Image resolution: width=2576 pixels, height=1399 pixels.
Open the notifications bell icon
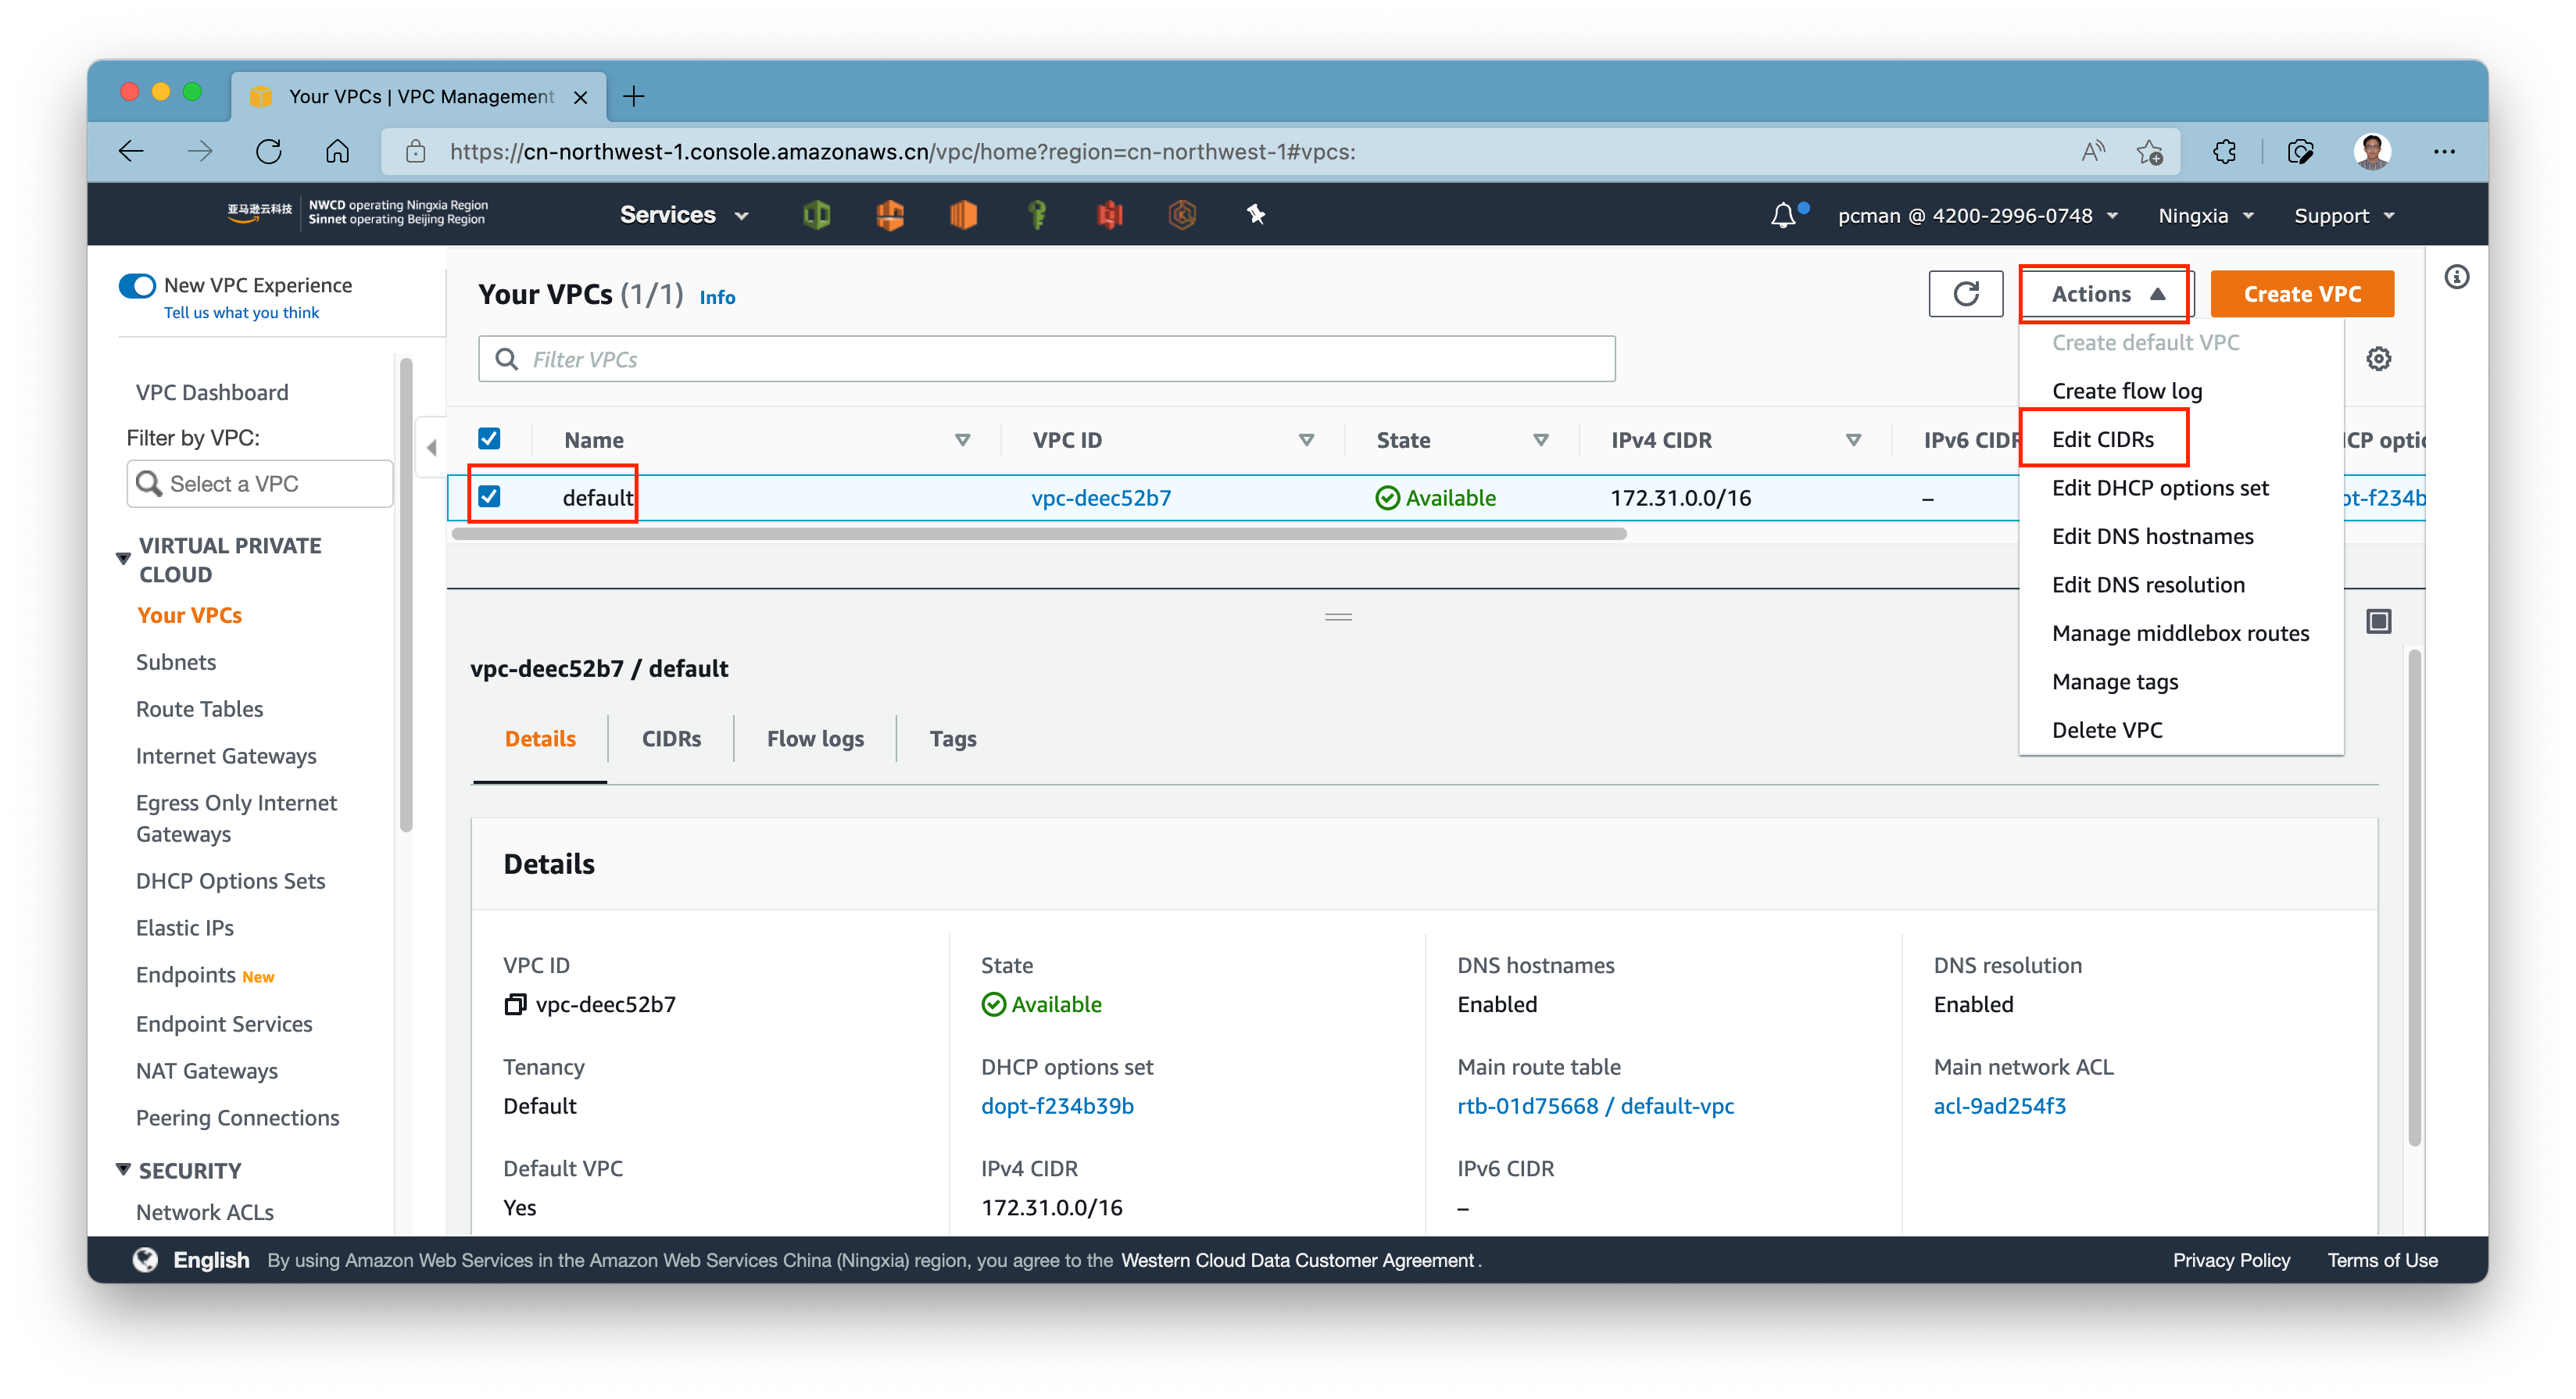1783,215
